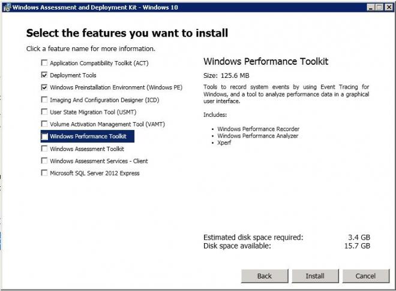Click the highlighted Windows Performance Toolkit name

tap(88, 137)
